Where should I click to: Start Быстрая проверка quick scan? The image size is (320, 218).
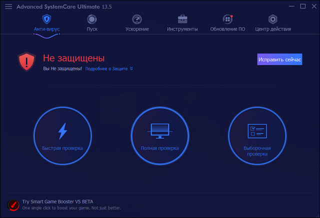click(62, 134)
